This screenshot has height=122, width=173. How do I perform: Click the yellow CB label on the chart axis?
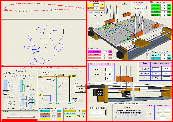pos(40,95)
